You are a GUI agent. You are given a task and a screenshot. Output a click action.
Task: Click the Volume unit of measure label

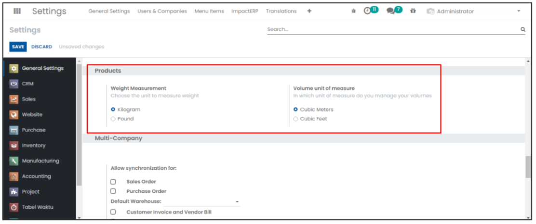coord(324,88)
